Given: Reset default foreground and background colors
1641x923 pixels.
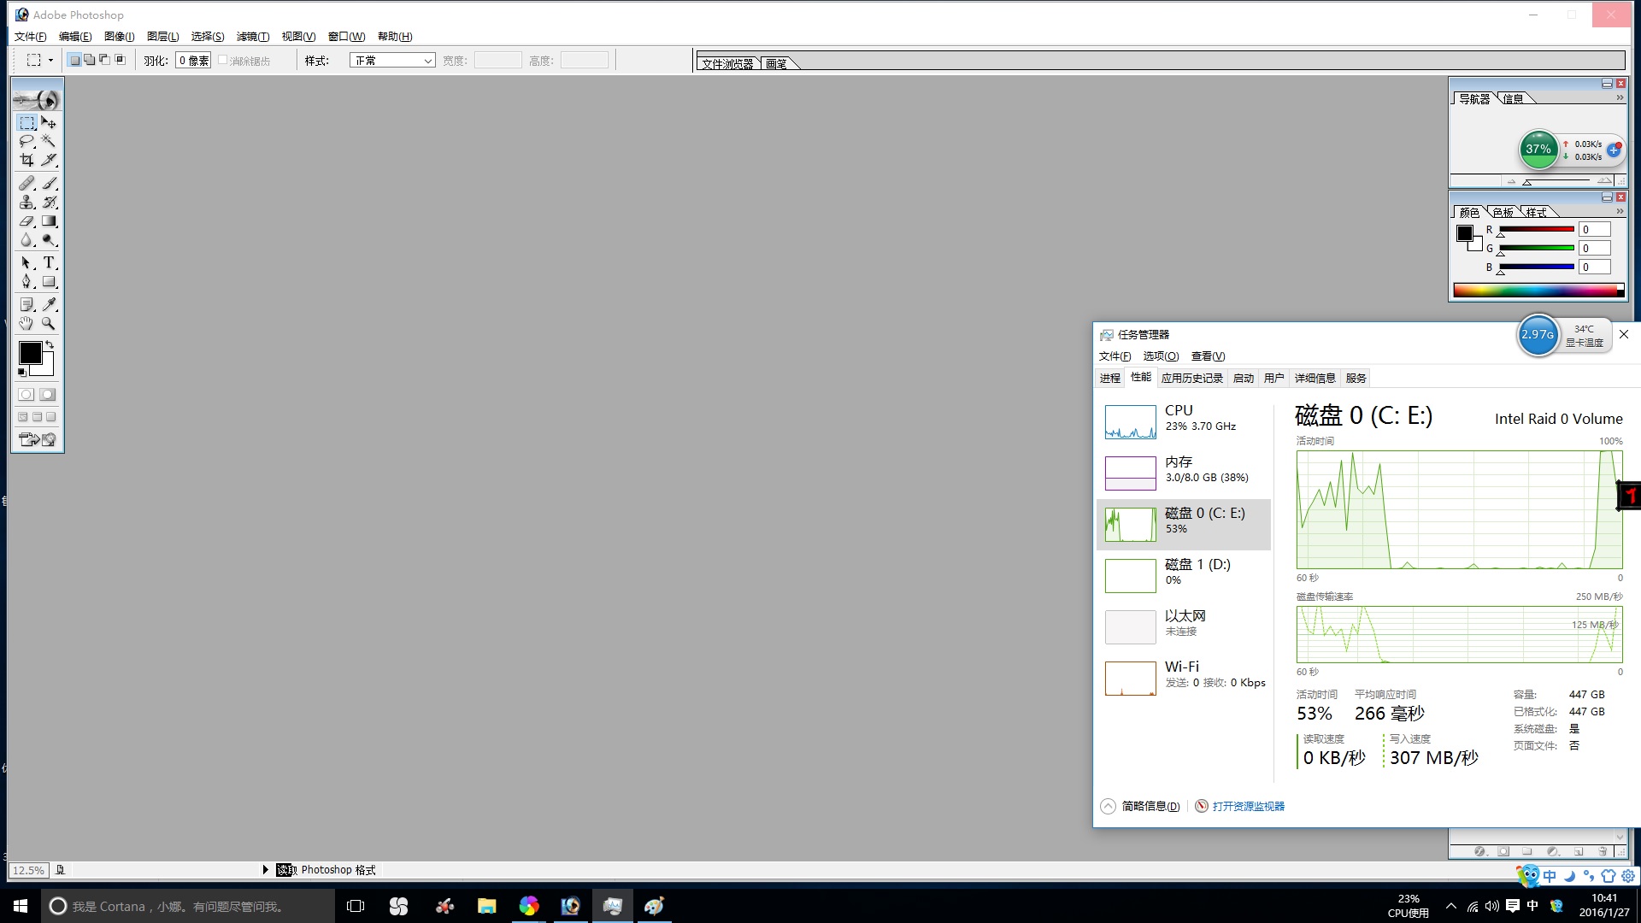Looking at the screenshot, I should coord(22,372).
